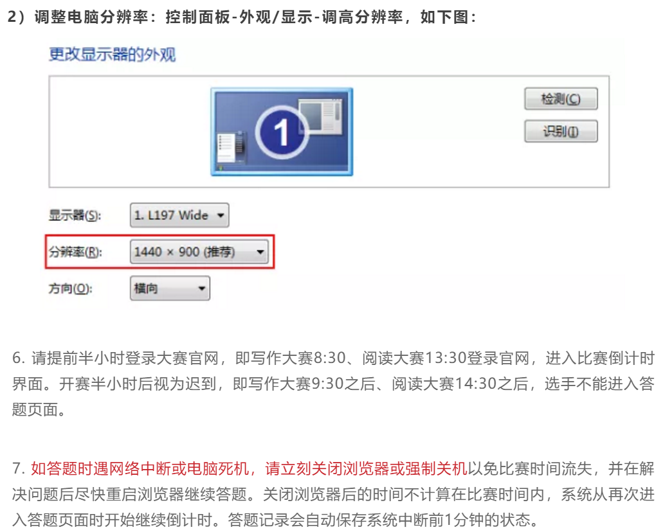
Task: Select the 方向(O) label
Action: click(x=70, y=288)
